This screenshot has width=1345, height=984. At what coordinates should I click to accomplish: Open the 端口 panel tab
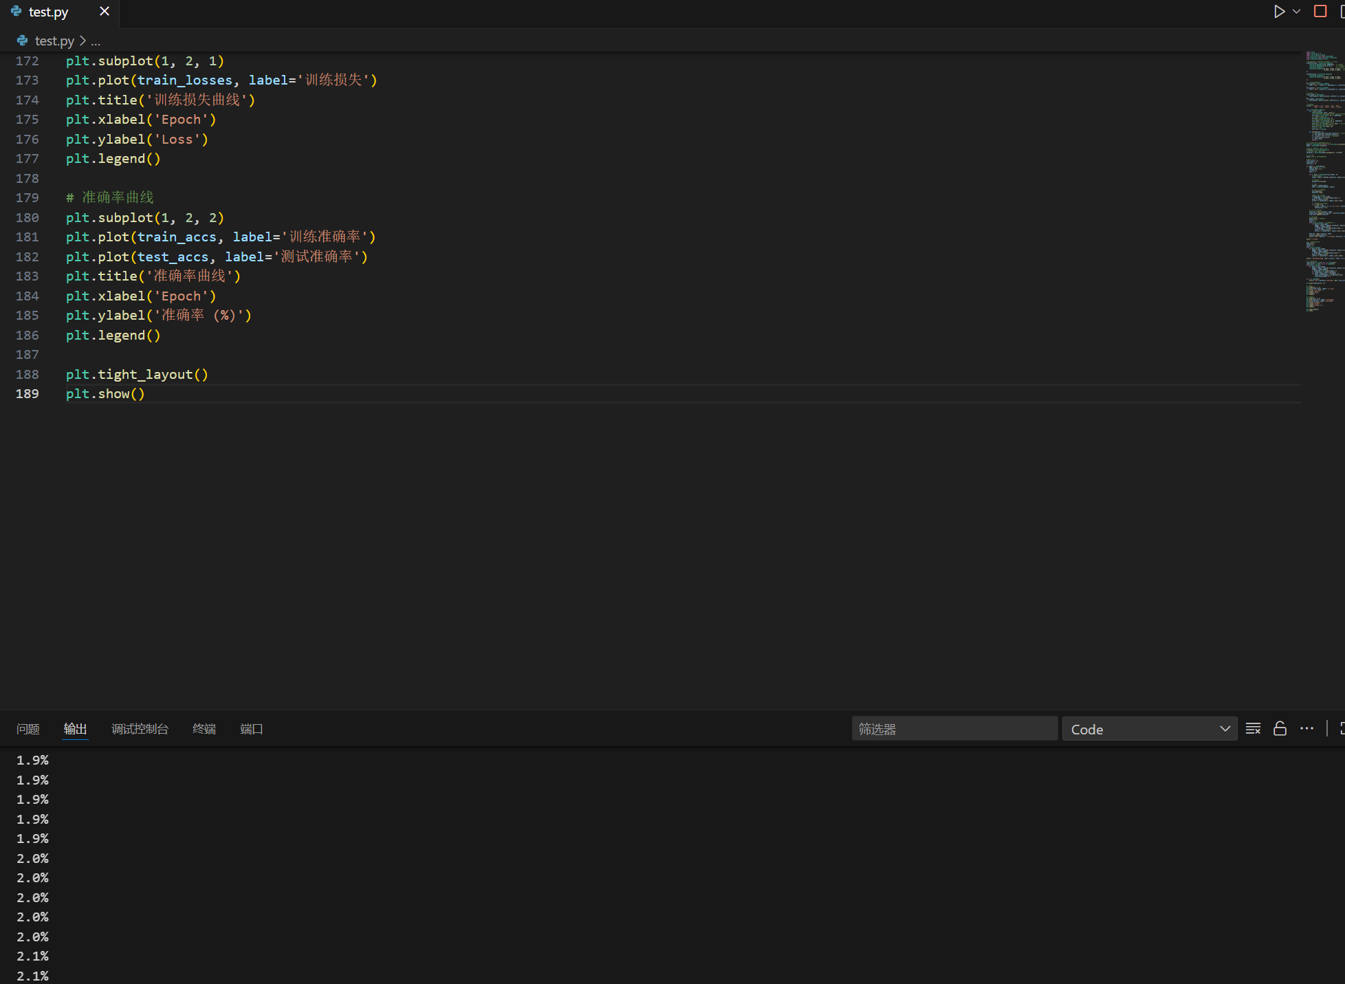(x=252, y=729)
